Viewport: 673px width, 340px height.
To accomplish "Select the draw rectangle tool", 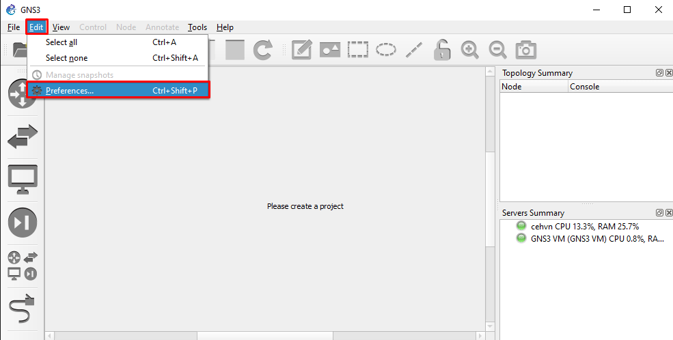I will pos(357,50).
